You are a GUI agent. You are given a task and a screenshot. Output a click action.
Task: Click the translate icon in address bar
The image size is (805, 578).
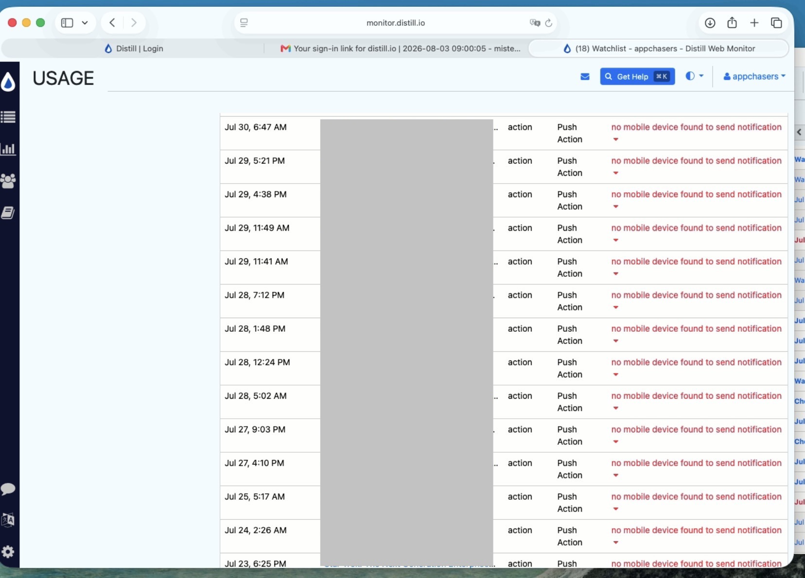(x=535, y=23)
